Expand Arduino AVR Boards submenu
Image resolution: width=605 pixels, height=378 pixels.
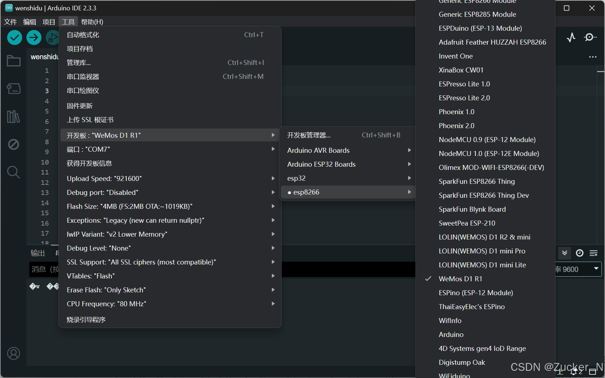348,150
